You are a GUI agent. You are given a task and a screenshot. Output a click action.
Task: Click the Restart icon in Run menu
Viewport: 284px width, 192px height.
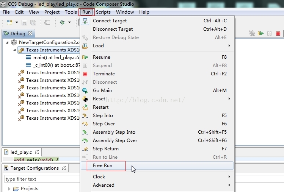pyautogui.click(x=85, y=107)
